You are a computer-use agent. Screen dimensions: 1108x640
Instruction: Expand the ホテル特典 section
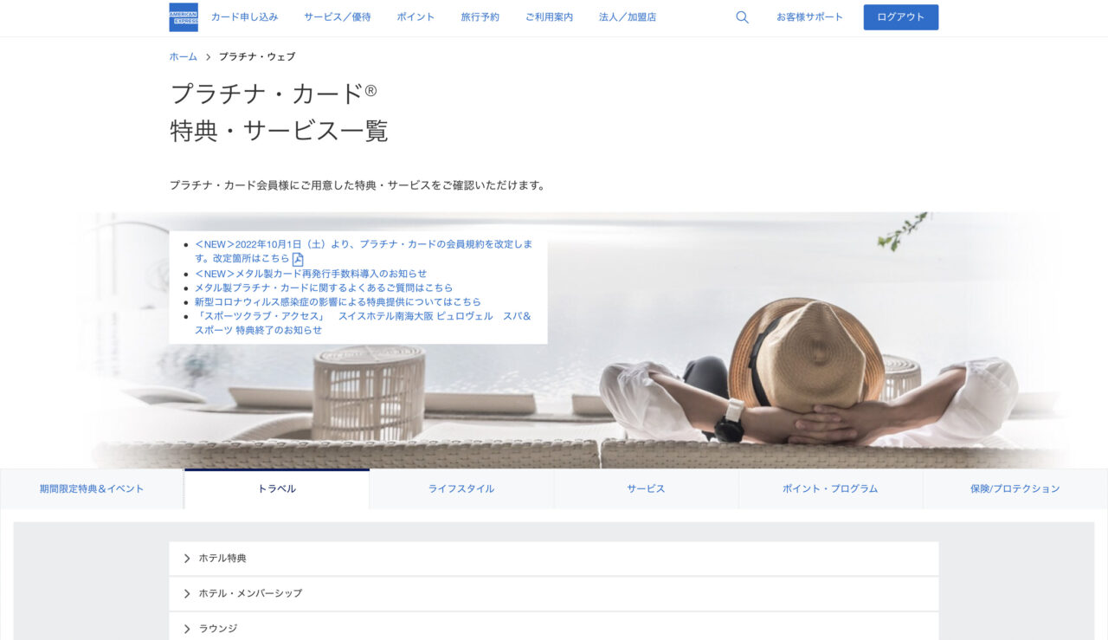[x=554, y=559]
